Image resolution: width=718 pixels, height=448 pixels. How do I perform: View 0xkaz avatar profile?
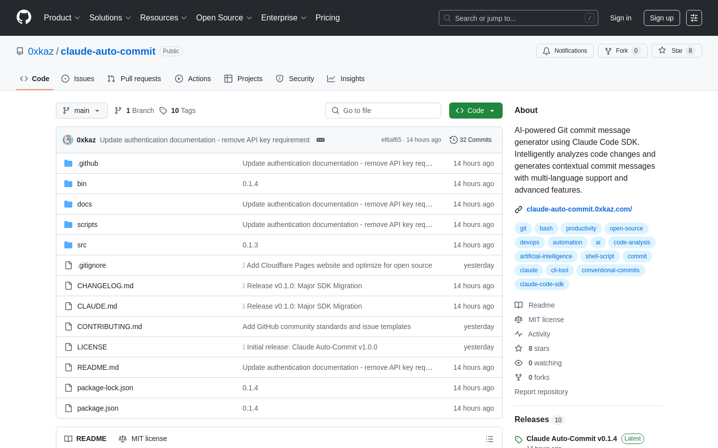point(68,140)
